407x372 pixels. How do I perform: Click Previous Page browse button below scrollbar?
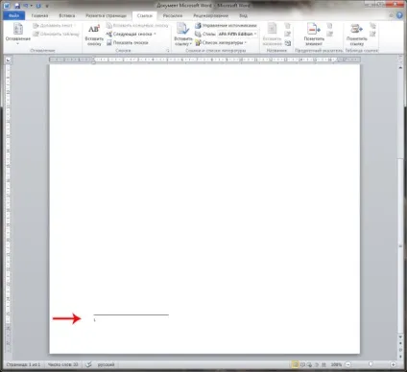pos(400,343)
